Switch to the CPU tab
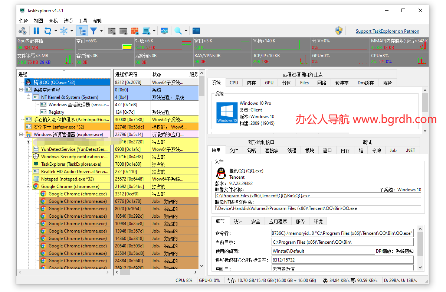This screenshot has width=446, height=292. point(234,82)
